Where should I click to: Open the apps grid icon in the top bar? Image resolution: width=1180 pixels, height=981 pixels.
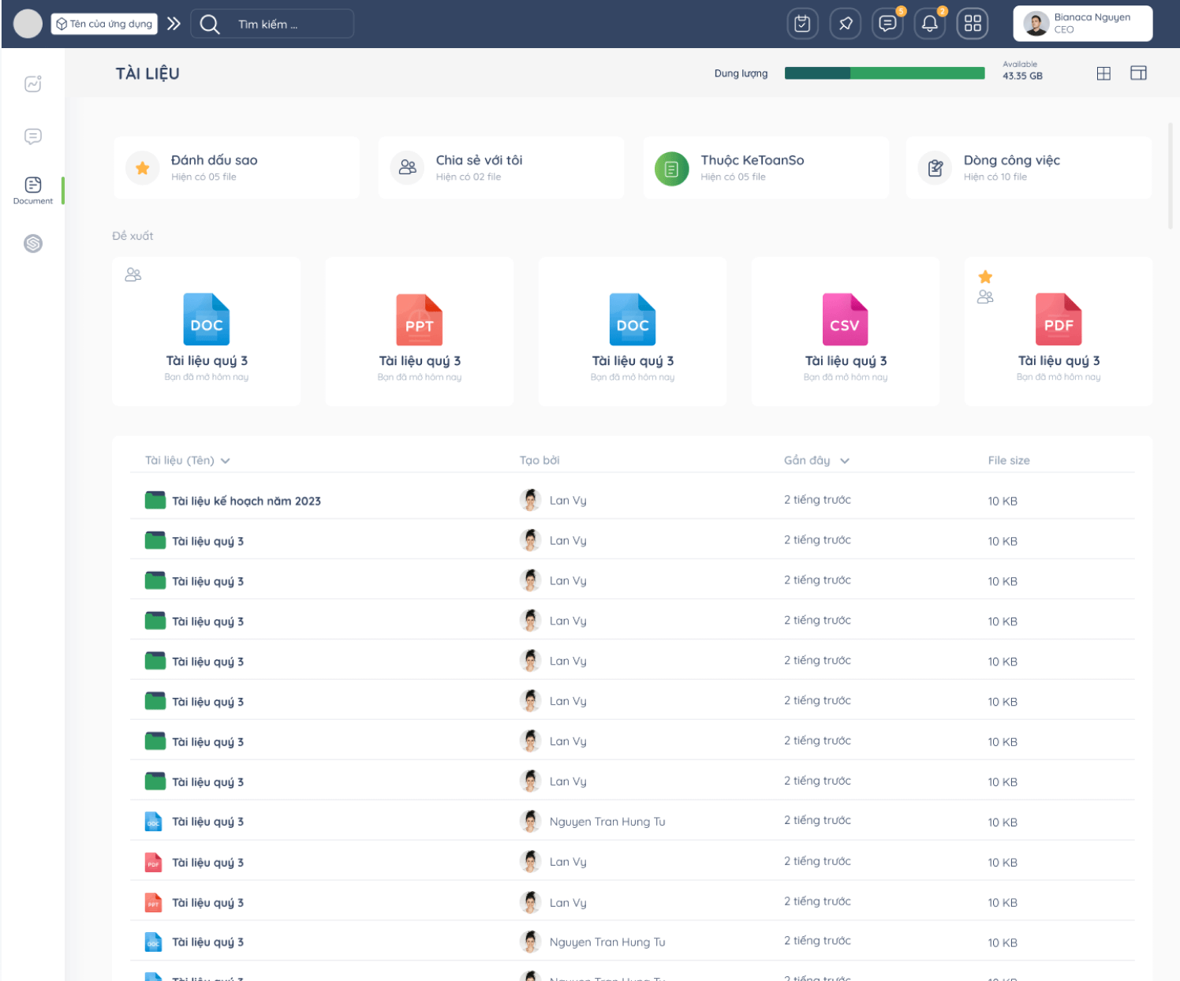pos(972,24)
